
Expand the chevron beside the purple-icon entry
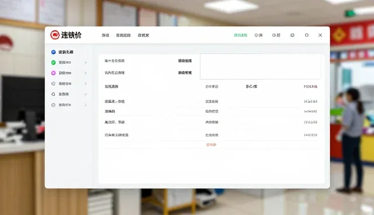pos(86,73)
